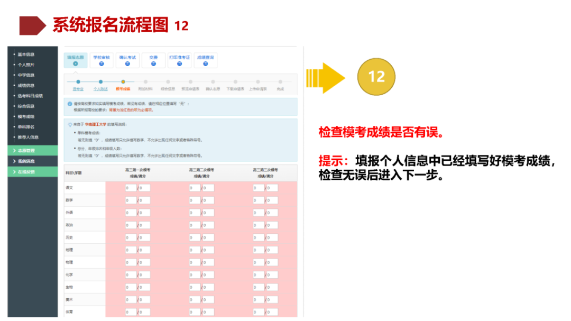Image resolution: width=571 pixels, height=321 pixels.
Task: Open the 选专业 step link
Action: tap(79, 89)
